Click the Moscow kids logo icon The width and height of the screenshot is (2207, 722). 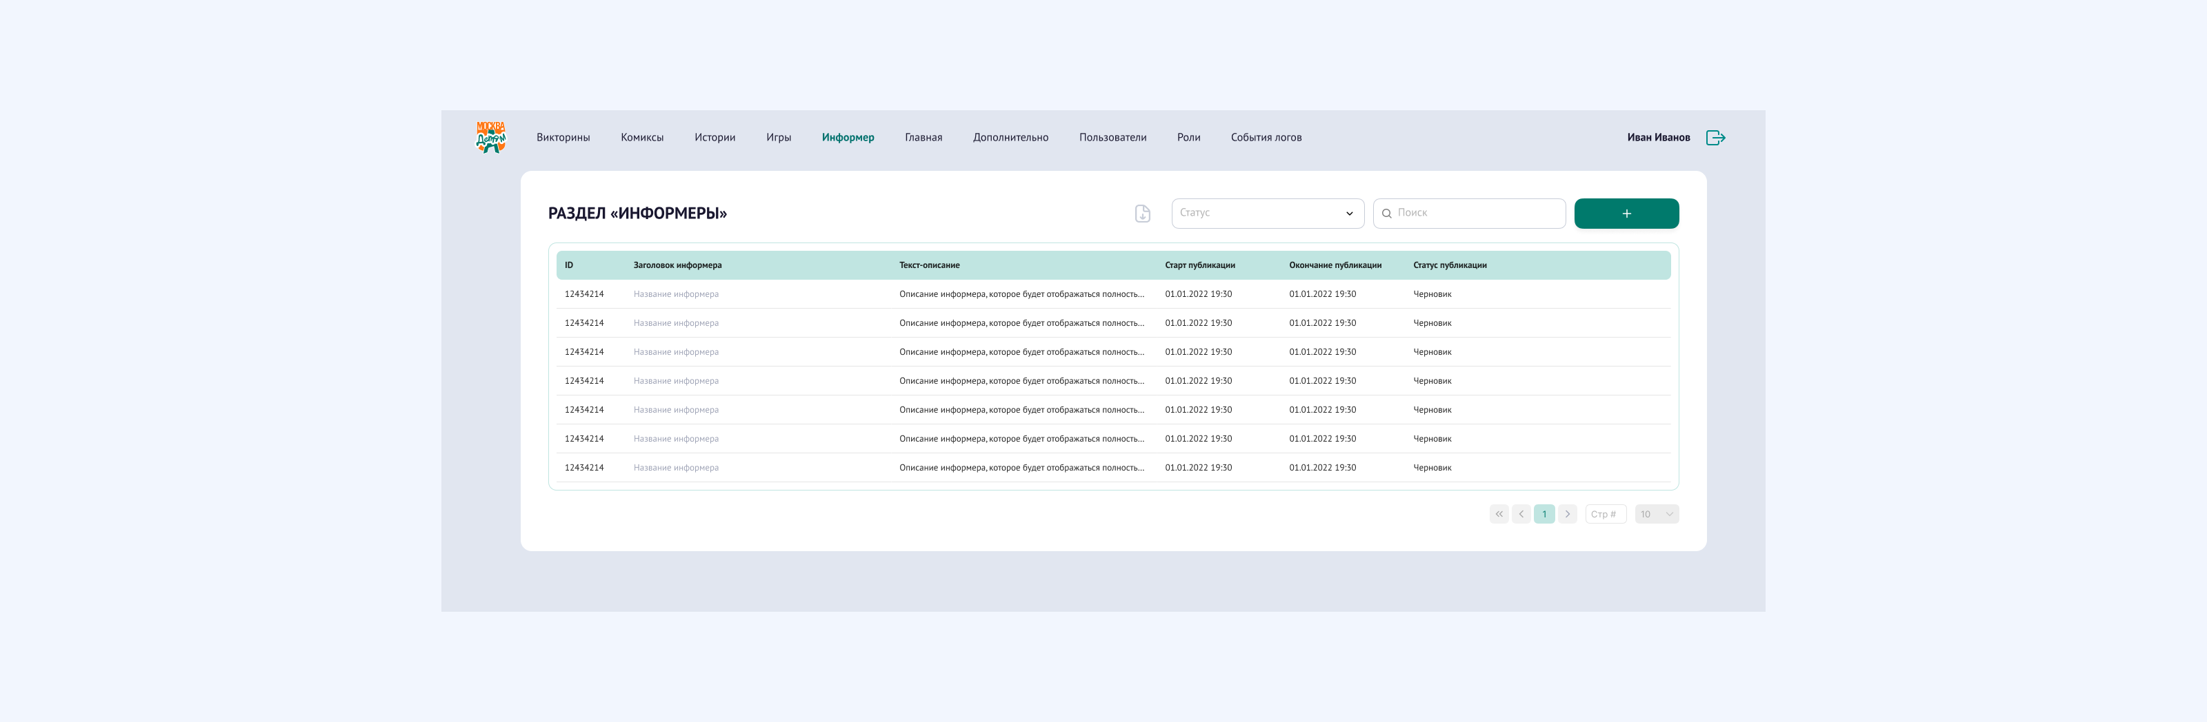490,137
